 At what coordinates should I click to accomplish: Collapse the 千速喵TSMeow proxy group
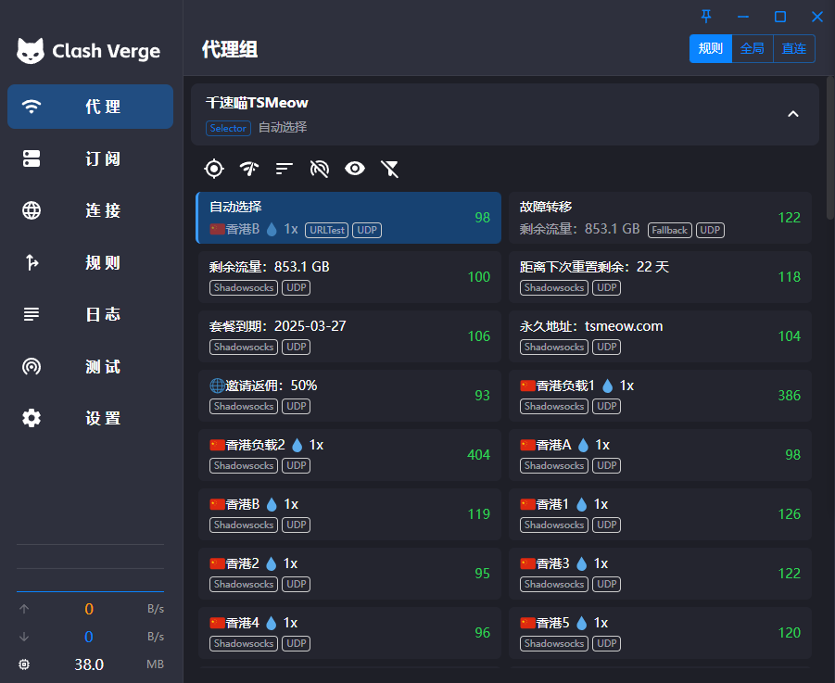click(x=793, y=114)
